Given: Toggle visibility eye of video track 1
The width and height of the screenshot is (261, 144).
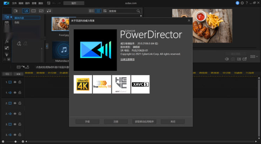Looking at the screenshot, I should pyautogui.click(x=15, y=82).
